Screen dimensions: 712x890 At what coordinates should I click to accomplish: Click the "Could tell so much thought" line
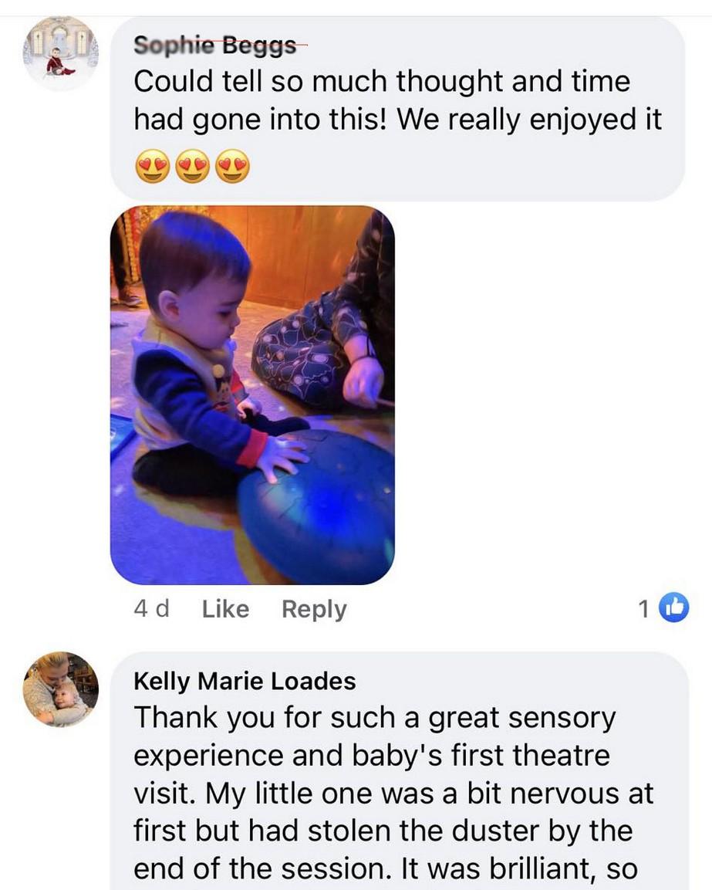(382, 82)
